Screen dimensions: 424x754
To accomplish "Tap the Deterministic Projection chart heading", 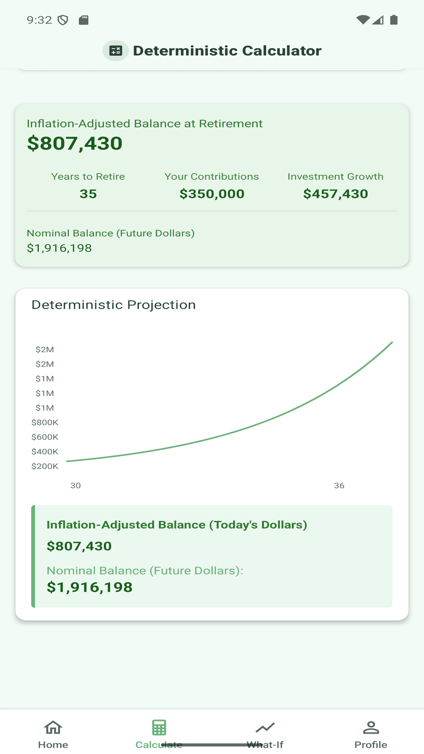I will click(x=113, y=305).
